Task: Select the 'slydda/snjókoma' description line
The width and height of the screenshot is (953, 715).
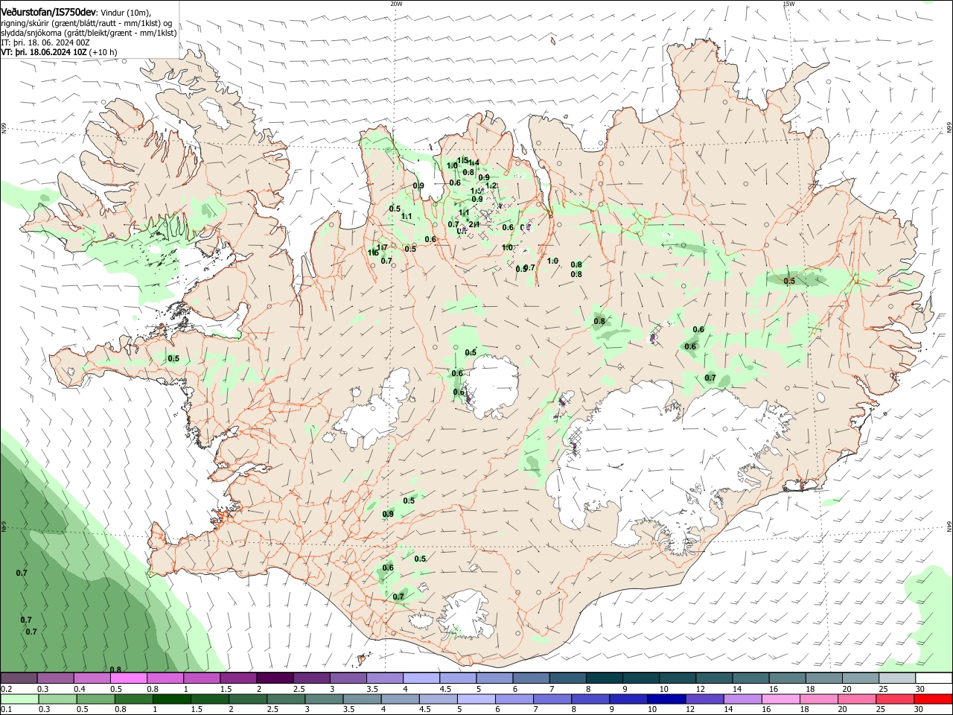Action: coord(89,33)
